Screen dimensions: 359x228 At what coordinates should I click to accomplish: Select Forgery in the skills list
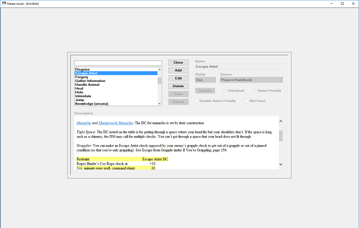tap(116, 77)
